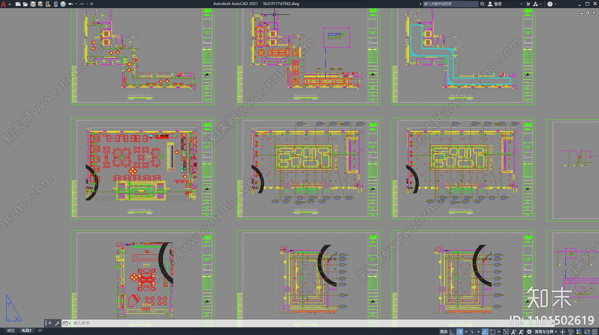
Task: Select the 布局1 layout tab
Action: tap(26, 331)
